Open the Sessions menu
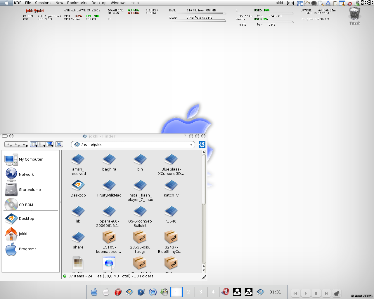Image resolution: width=374 pixels, height=299 pixels. coord(43,3)
